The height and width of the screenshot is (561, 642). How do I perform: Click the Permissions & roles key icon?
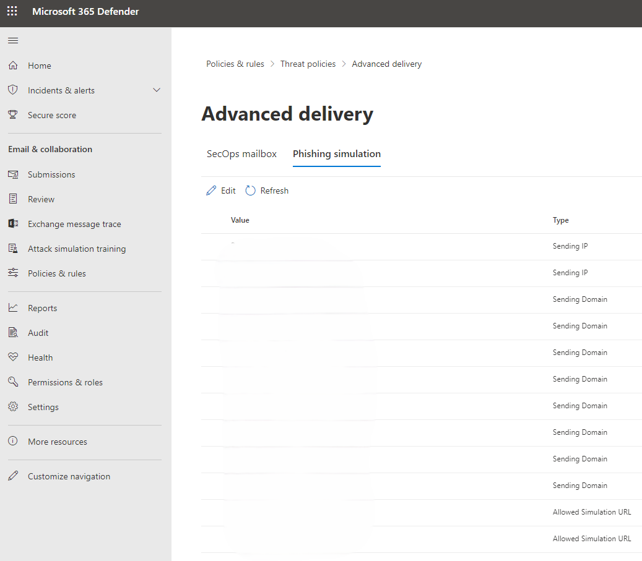click(x=13, y=382)
